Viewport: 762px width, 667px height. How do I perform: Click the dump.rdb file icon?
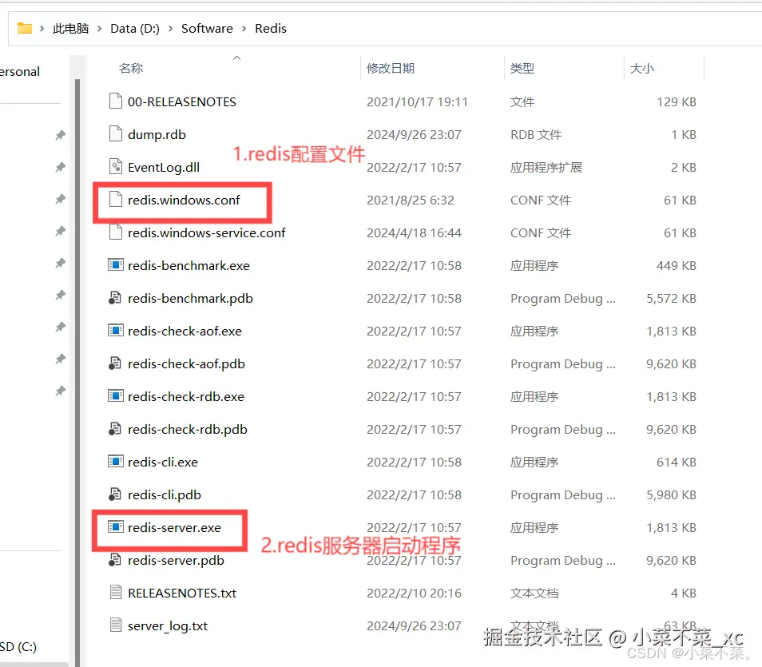[116, 133]
